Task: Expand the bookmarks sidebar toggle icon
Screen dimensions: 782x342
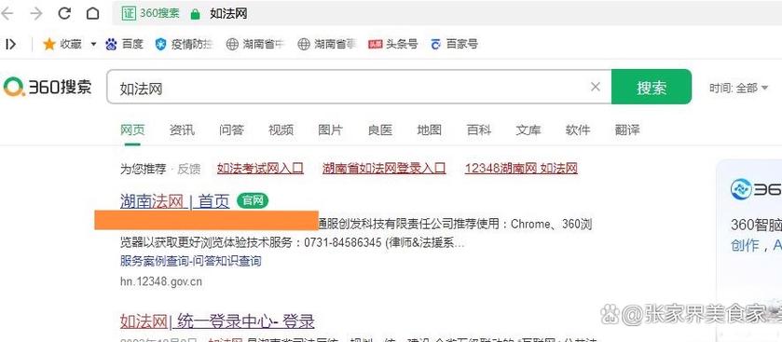Action: [10, 44]
